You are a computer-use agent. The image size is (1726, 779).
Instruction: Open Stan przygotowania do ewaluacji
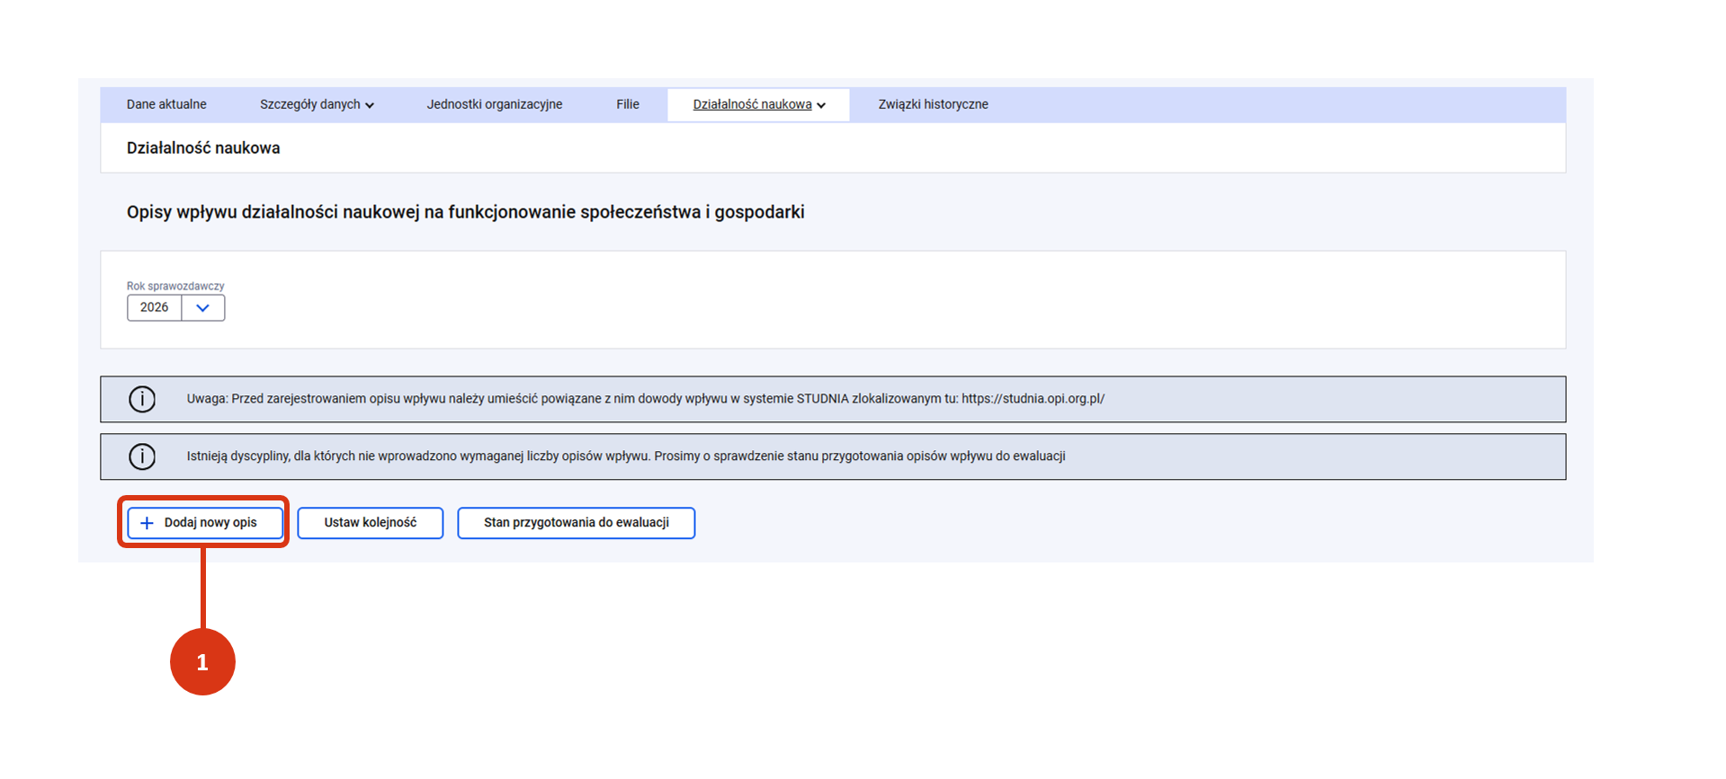pos(576,523)
